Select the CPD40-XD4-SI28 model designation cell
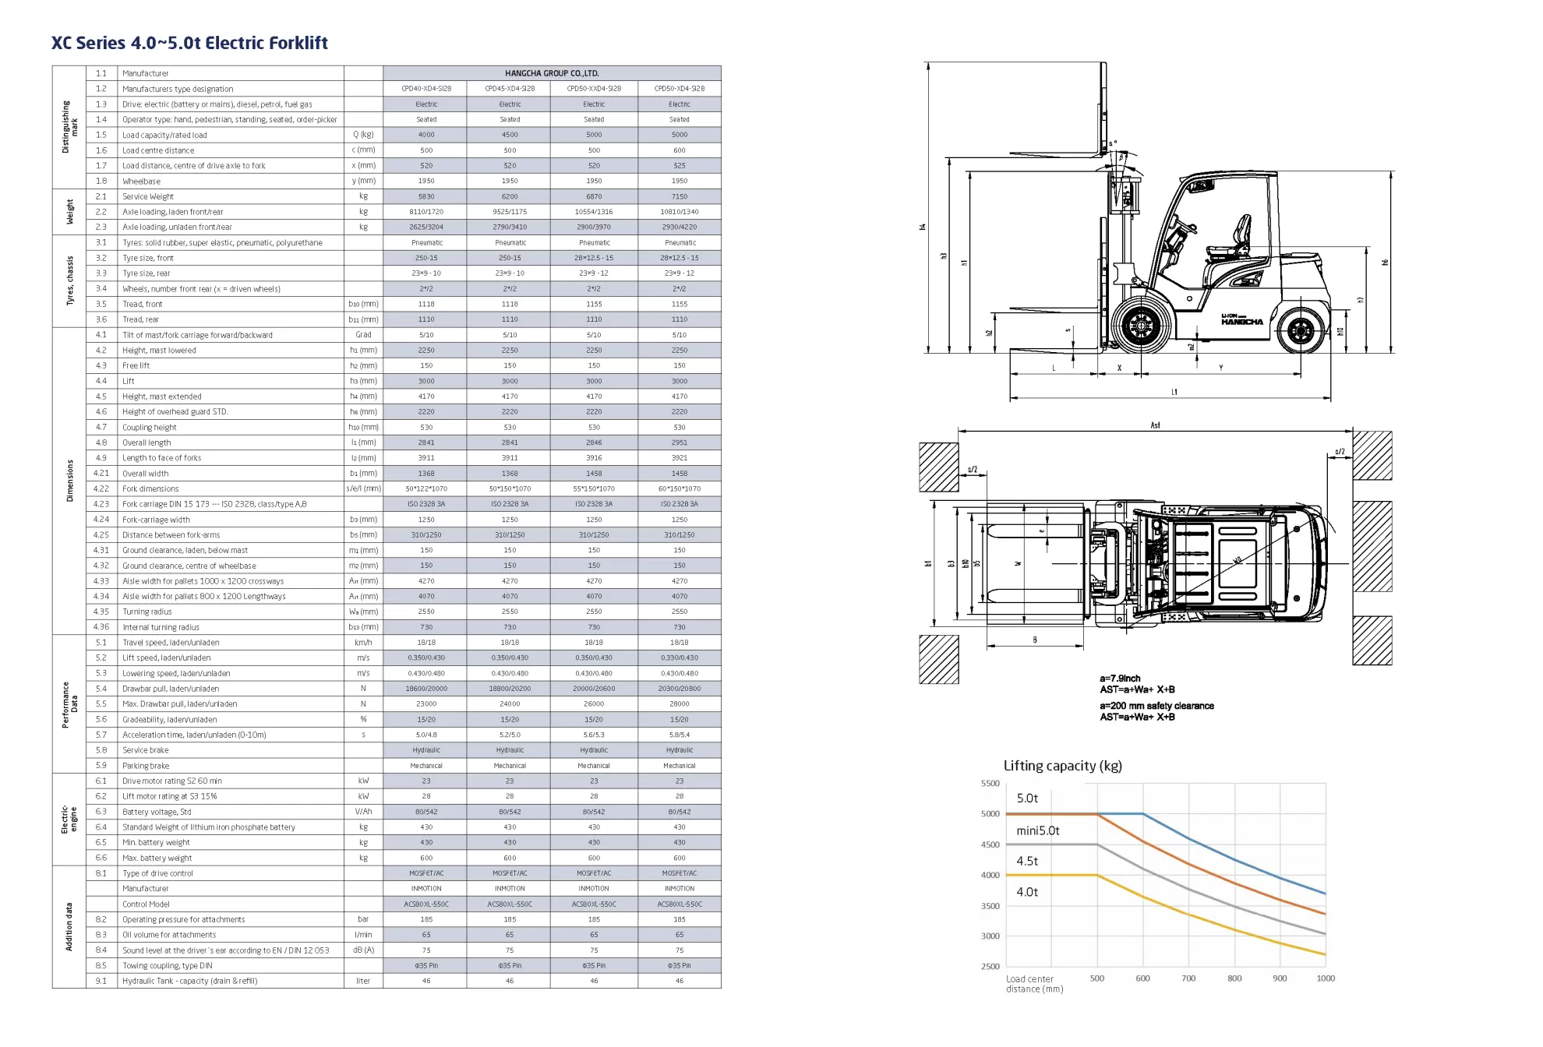This screenshot has width=1543, height=1047. [x=426, y=89]
